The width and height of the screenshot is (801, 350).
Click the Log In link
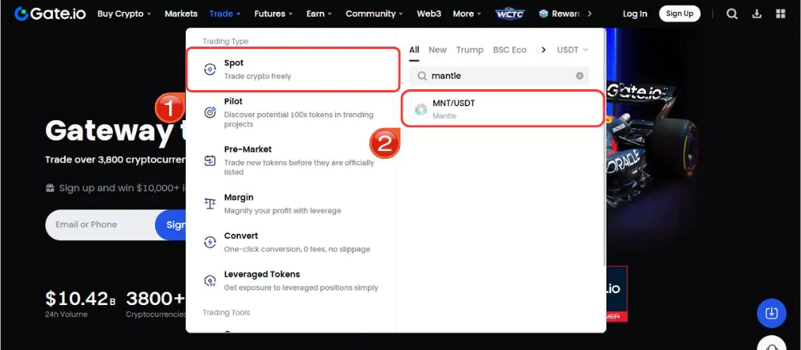(x=634, y=13)
